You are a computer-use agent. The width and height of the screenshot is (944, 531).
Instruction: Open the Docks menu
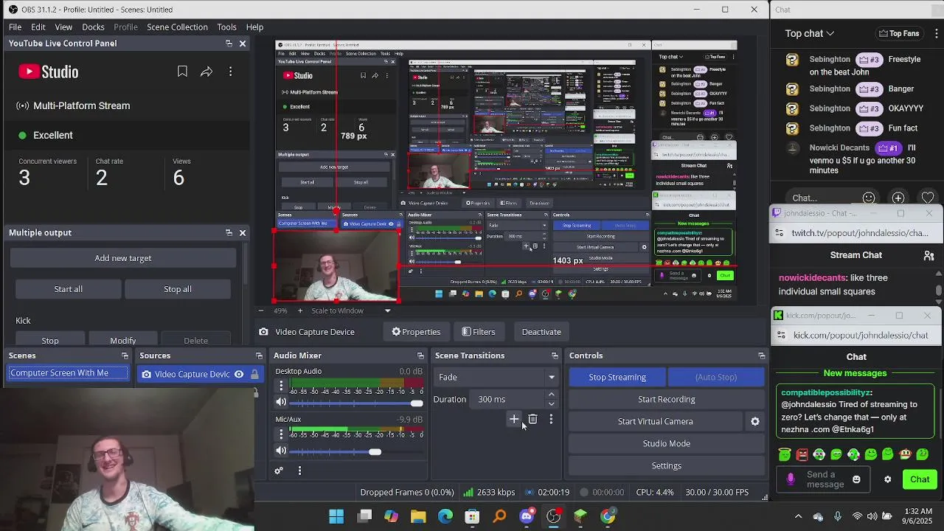coord(93,27)
